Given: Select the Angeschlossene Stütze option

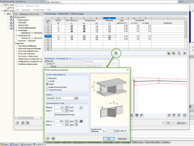Looking at the screenshot, I should coord(47,87).
